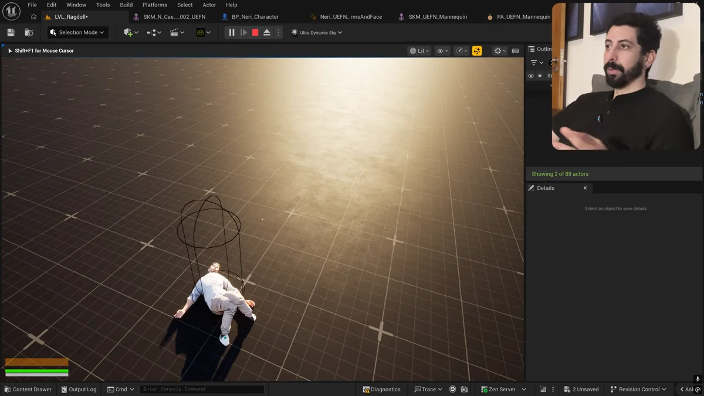Image resolution: width=704 pixels, height=396 pixels.
Task: Toggle the yellow highlighted viewport effects button
Action: [477, 51]
